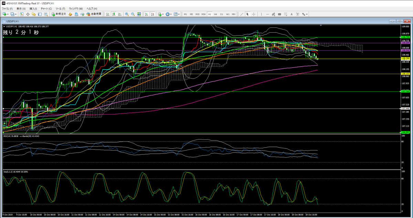
Task: Click the green 108.795 price label
Action: coord(405,37)
